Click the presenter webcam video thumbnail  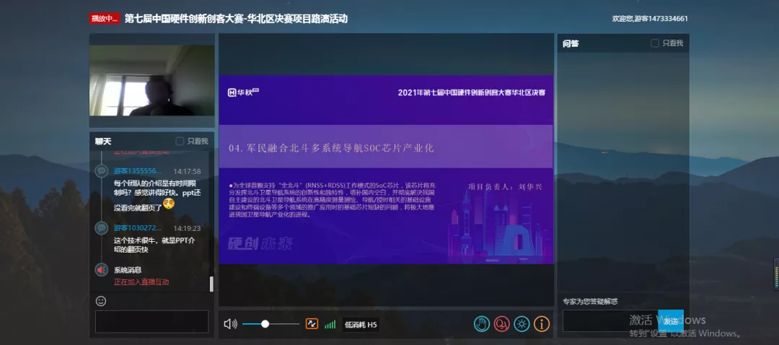[152, 81]
